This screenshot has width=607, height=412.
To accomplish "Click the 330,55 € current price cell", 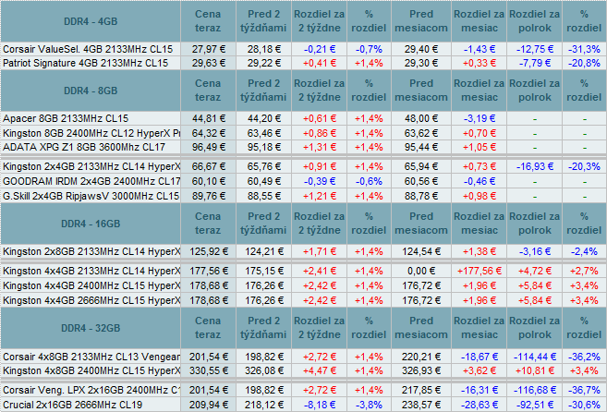I will coord(208,370).
